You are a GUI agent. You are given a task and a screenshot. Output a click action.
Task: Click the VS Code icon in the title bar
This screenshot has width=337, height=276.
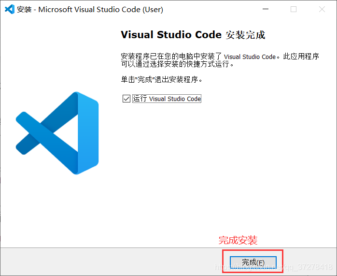coord(10,9)
